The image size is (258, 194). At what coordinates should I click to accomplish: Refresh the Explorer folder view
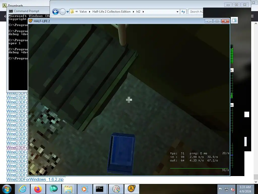183,12
